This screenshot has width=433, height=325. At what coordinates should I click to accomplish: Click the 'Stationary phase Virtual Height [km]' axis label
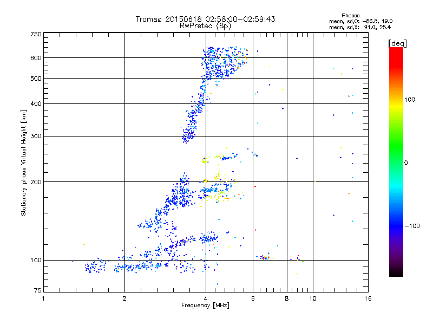click(24, 162)
